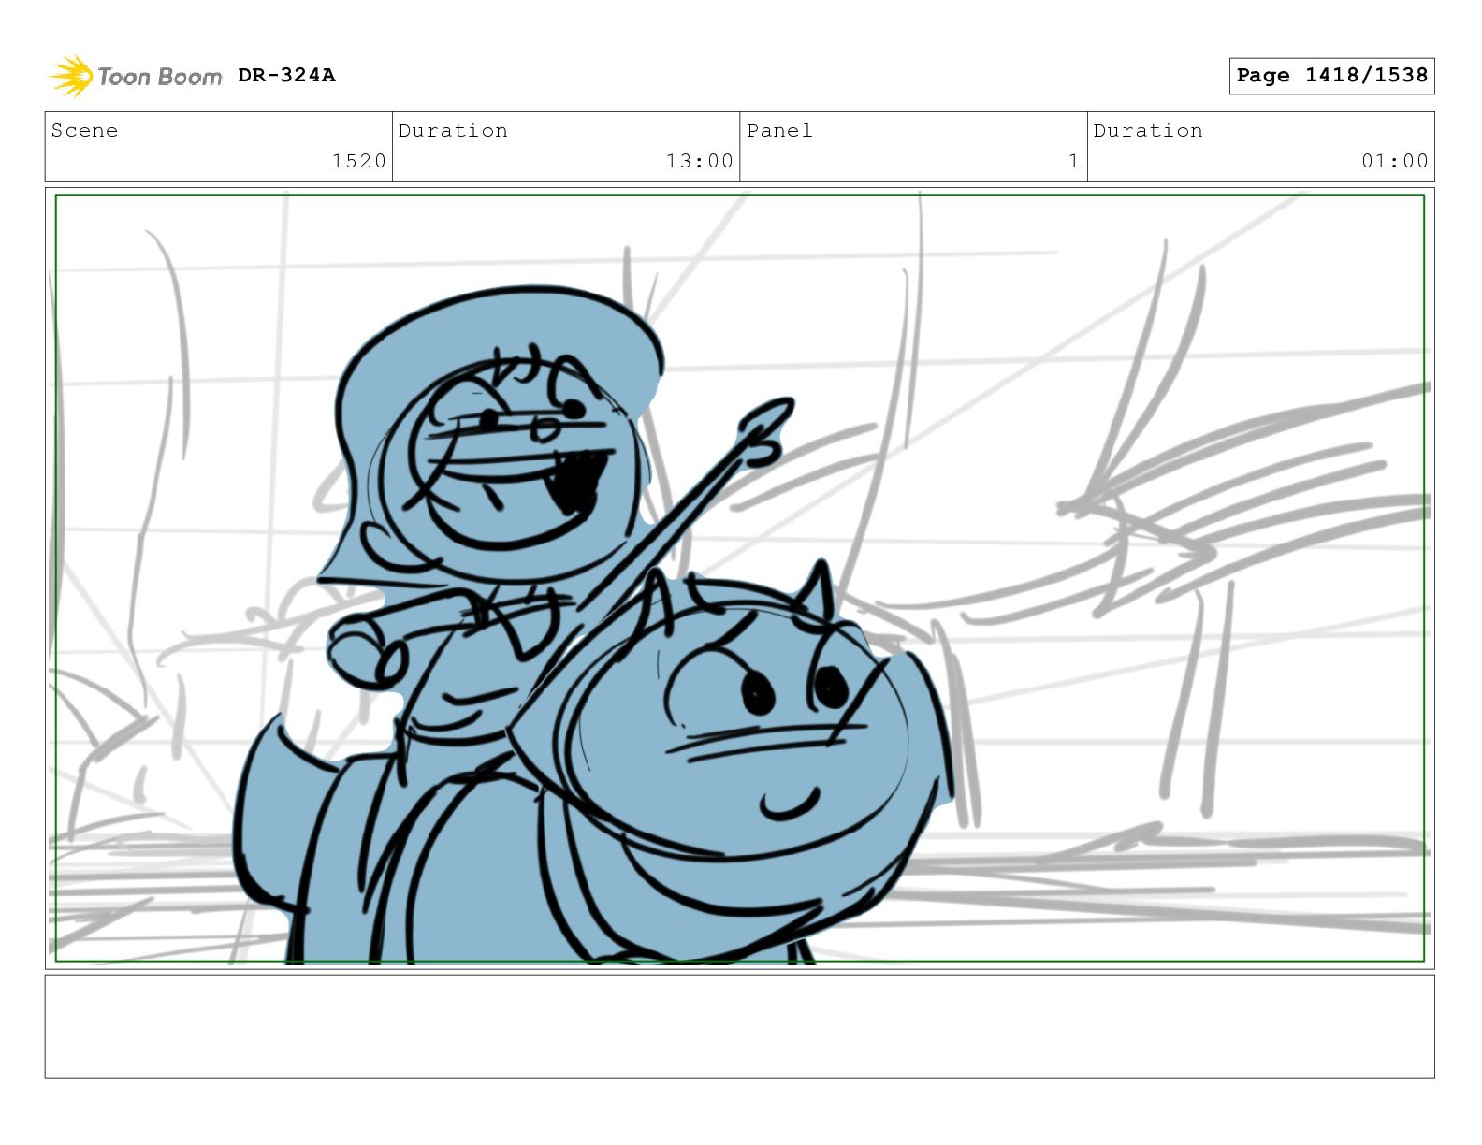Click the storyboard panel drawing thumbnail
The height and width of the screenshot is (1145, 1482).
coord(739,578)
